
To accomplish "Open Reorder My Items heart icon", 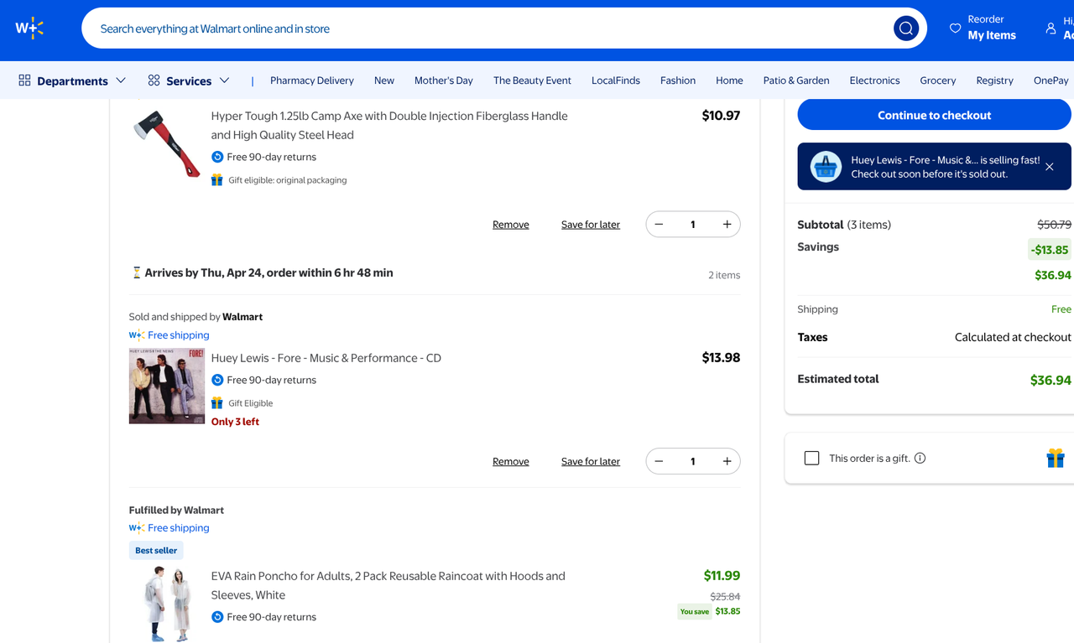I will coord(955,29).
